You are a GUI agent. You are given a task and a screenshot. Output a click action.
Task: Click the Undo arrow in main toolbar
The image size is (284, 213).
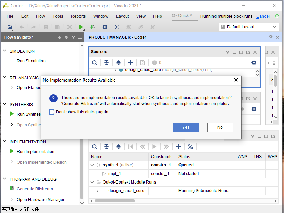coord(22,27)
